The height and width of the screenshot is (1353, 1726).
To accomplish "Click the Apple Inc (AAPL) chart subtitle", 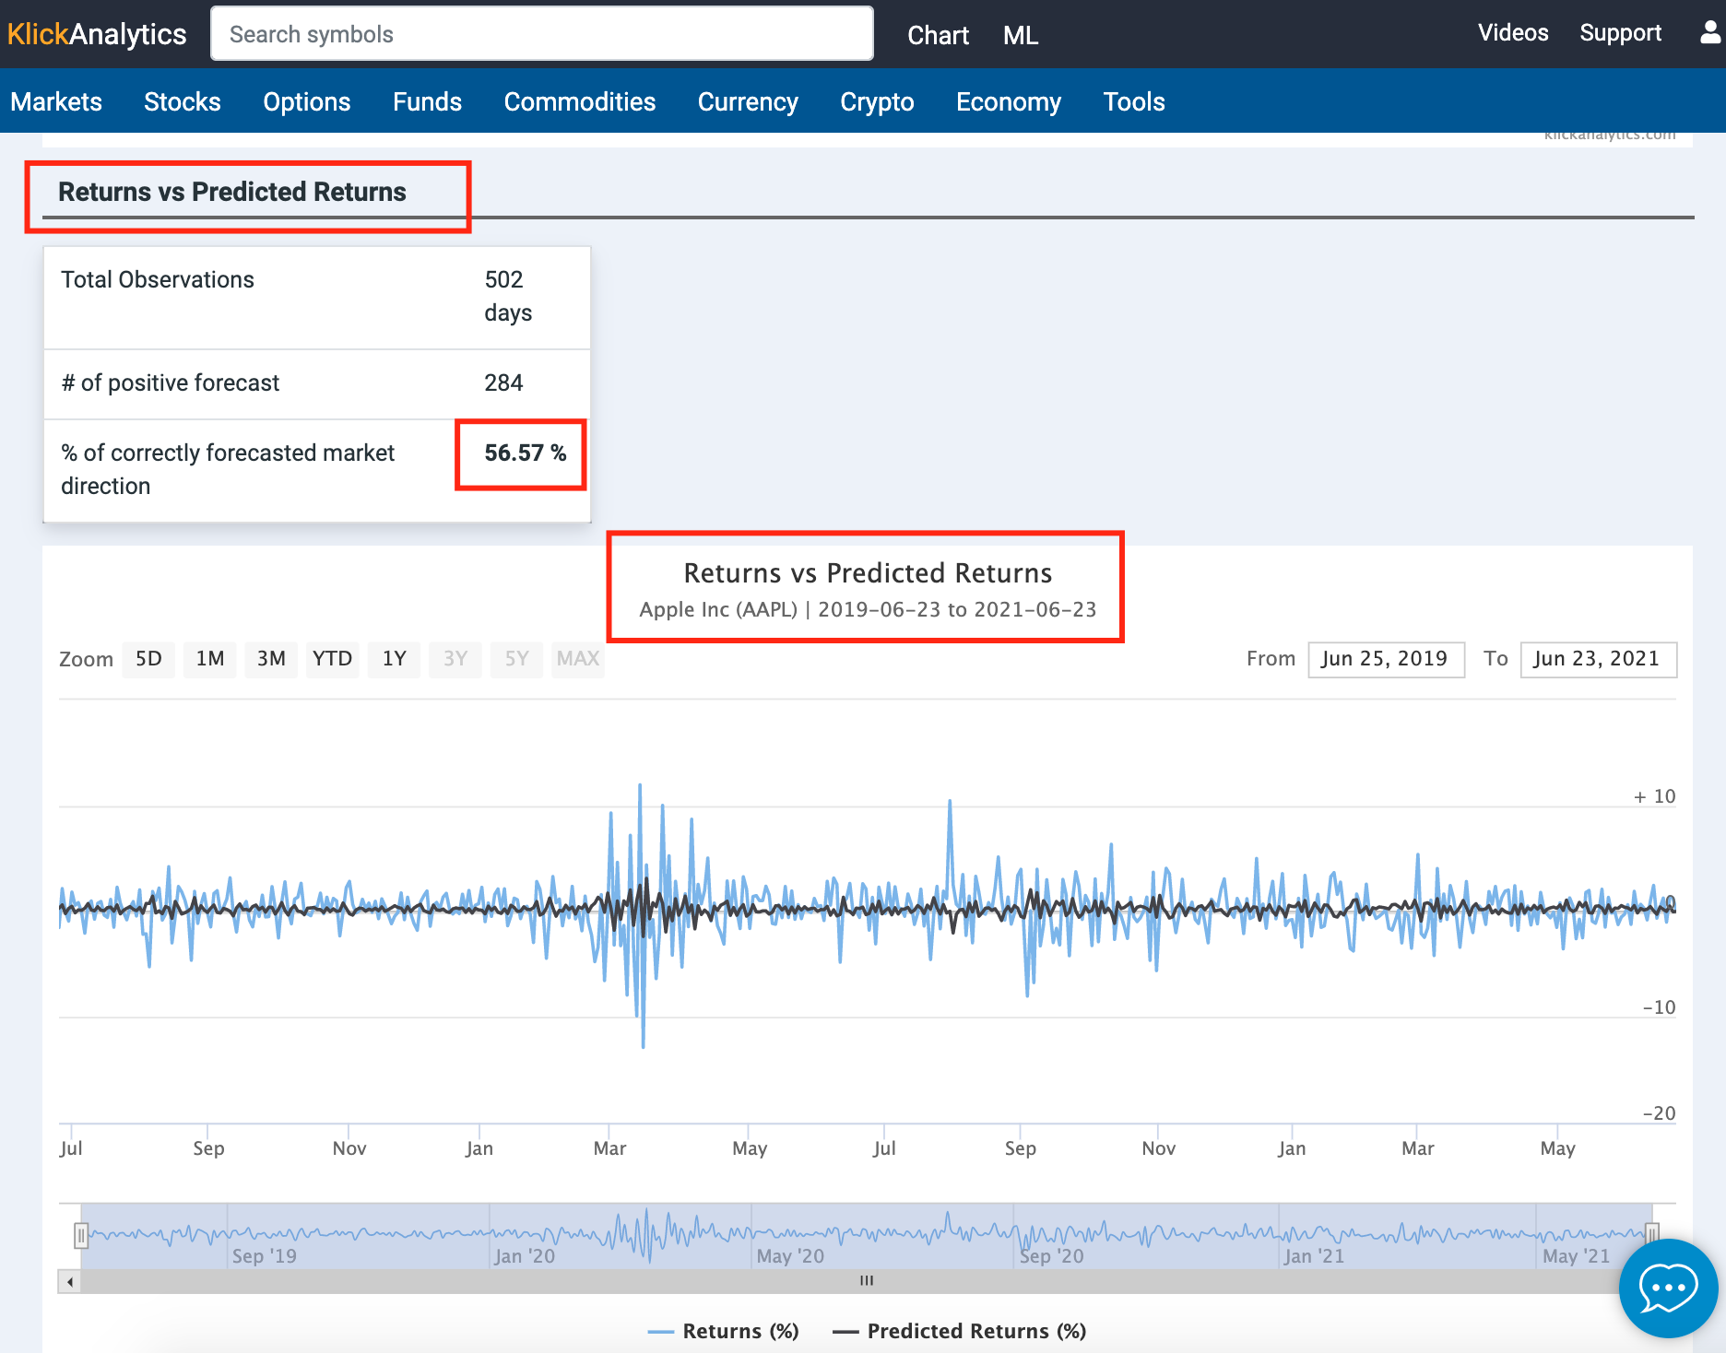I will [x=868, y=609].
